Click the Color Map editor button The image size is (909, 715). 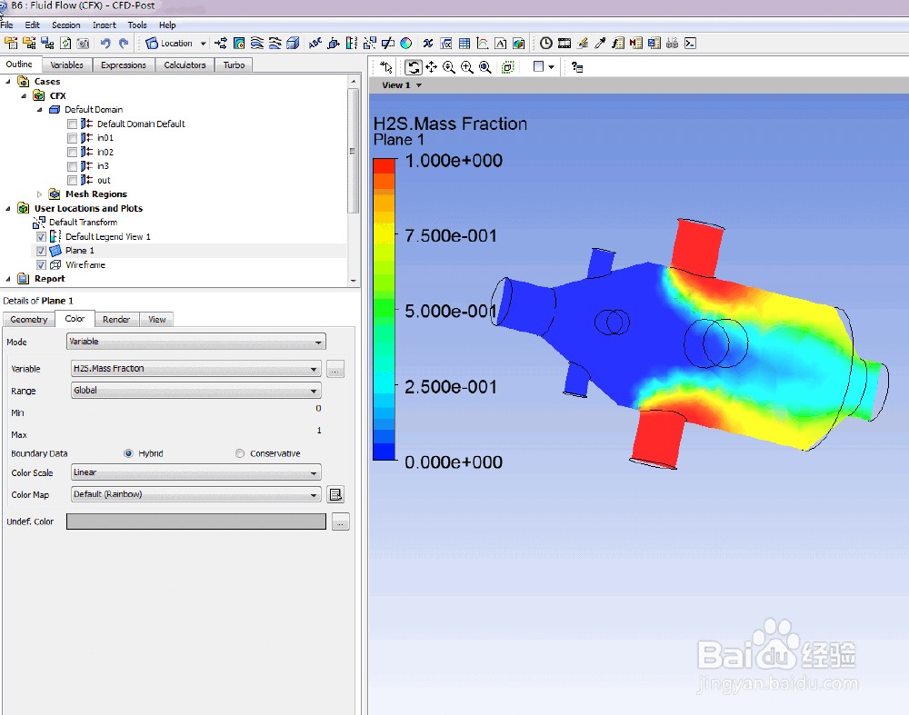(335, 495)
